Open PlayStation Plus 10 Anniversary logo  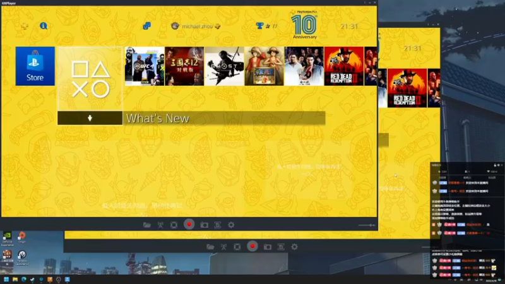point(304,25)
